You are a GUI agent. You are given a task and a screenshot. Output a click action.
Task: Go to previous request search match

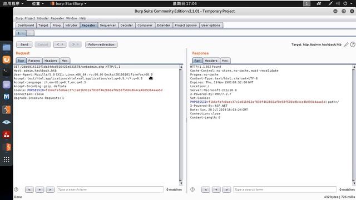29,189
